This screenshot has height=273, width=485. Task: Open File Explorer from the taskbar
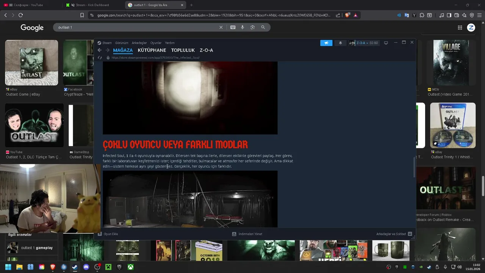coord(19,267)
